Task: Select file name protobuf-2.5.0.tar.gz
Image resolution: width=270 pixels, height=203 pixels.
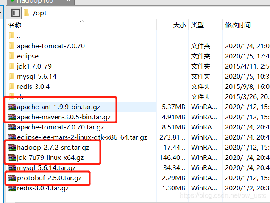Action: coord(49,178)
